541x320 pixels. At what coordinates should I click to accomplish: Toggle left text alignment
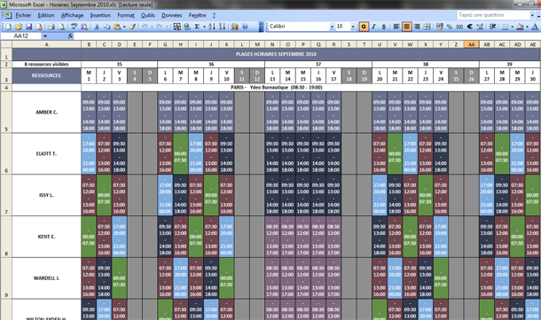pos(396,27)
